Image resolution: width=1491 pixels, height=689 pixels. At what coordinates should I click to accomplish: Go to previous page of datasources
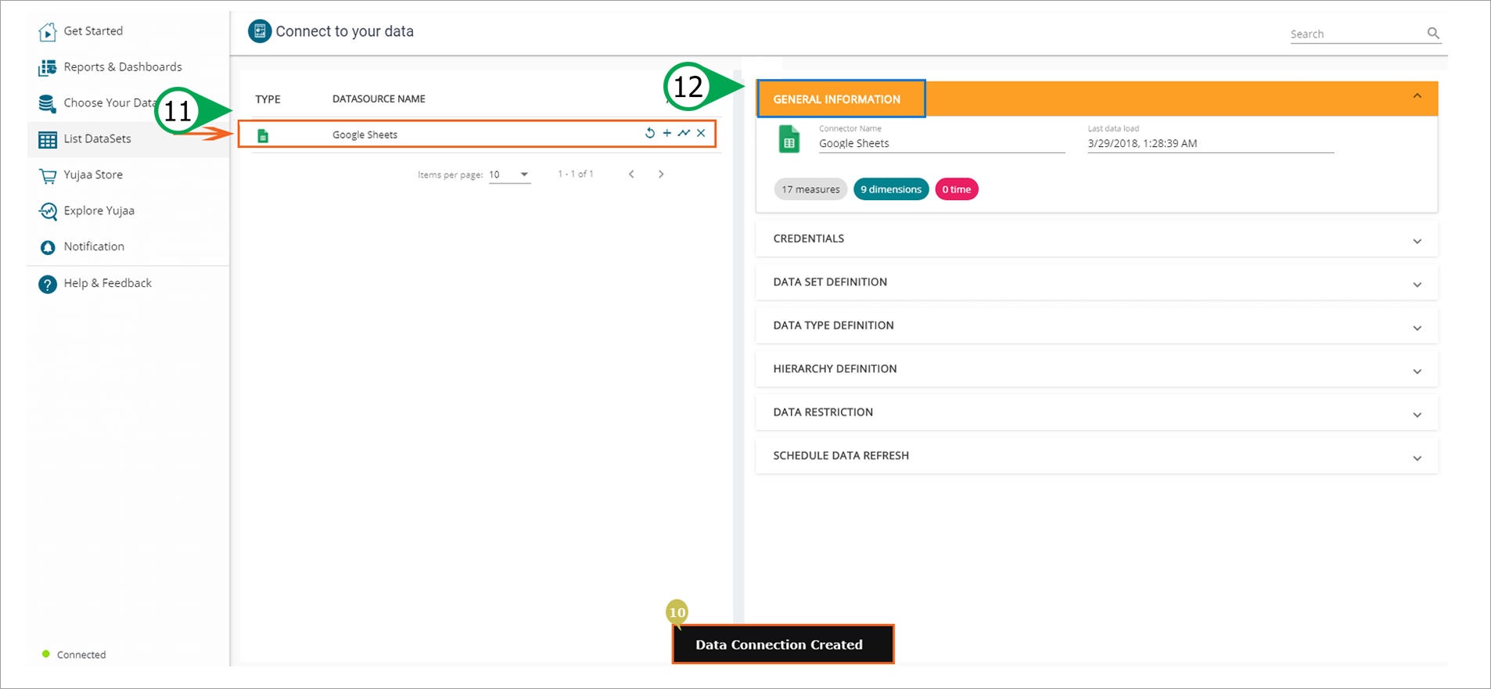pyautogui.click(x=631, y=174)
